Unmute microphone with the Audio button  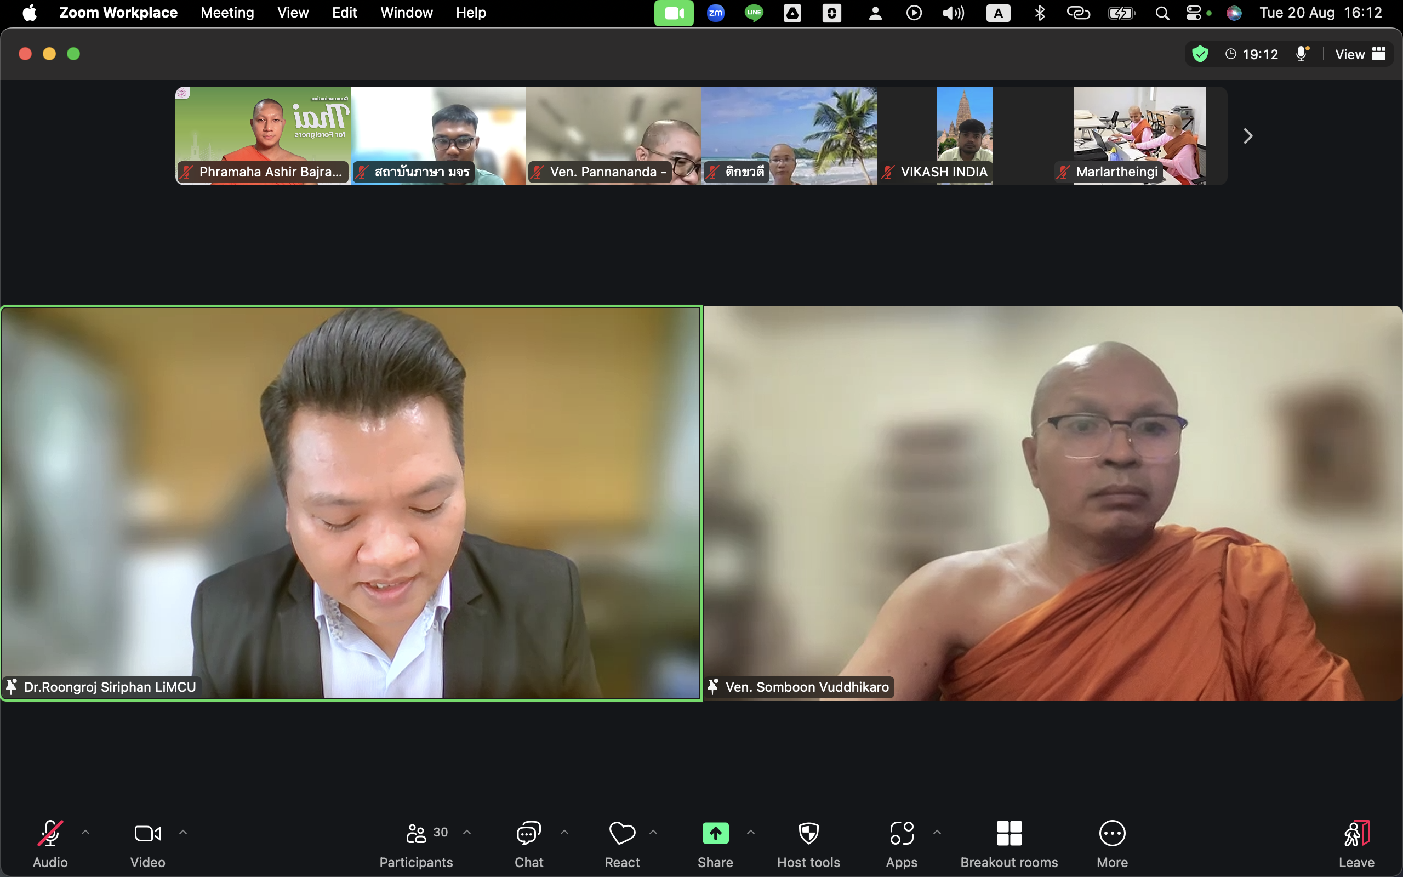click(x=50, y=844)
